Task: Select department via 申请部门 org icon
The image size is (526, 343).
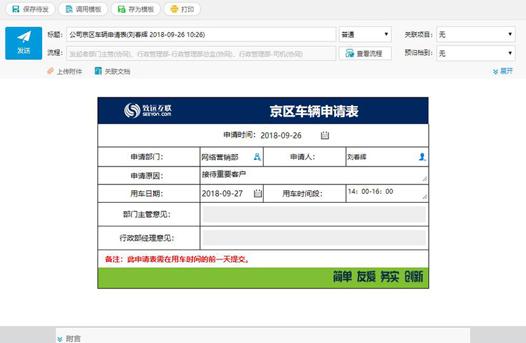Action: point(257,157)
